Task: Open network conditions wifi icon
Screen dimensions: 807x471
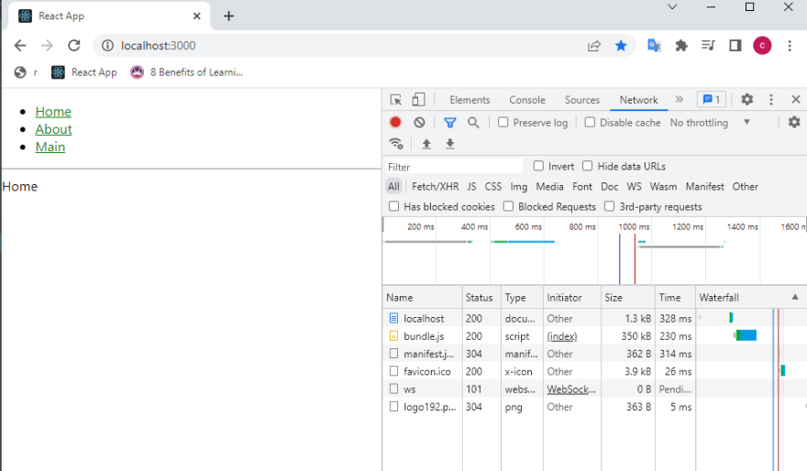Action: [x=396, y=144]
